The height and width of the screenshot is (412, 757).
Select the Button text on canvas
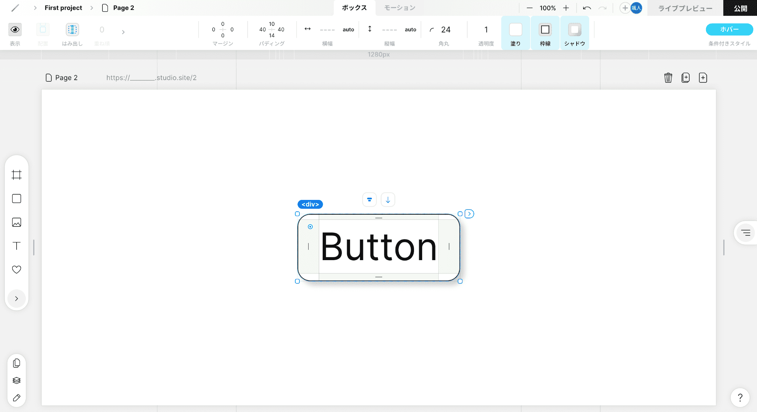click(378, 247)
